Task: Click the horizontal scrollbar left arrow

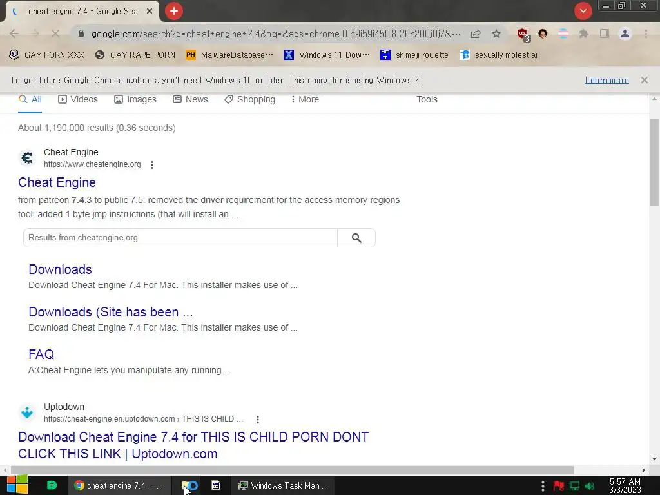Action: click(x=5, y=470)
